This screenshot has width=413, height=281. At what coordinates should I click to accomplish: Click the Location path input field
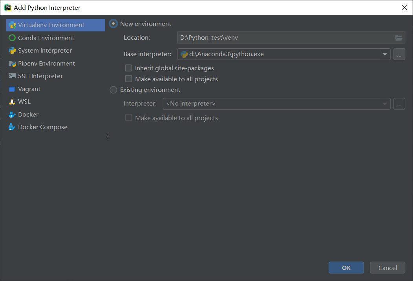click(291, 38)
